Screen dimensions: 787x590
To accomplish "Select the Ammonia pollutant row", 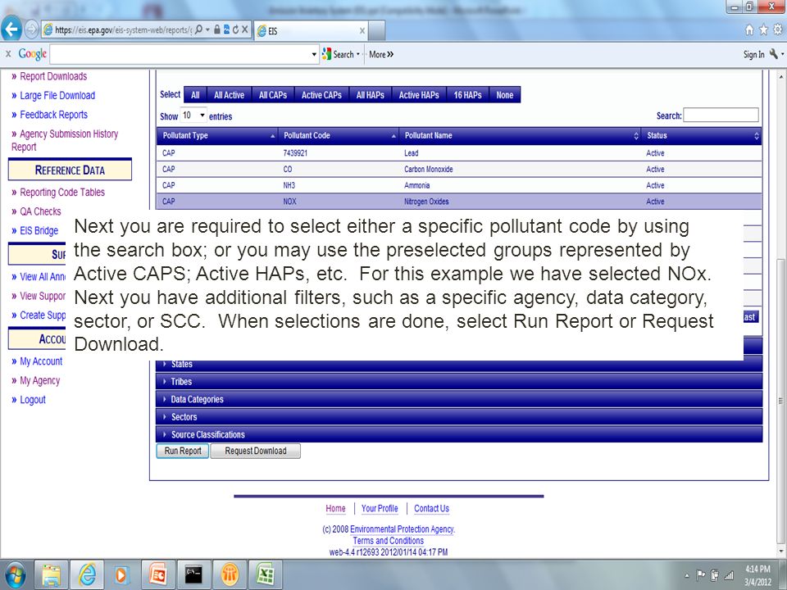I will click(x=459, y=185).
